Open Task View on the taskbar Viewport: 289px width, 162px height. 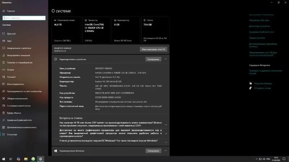11,159
